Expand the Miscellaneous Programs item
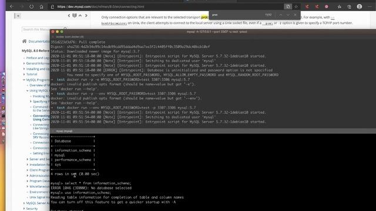 tap(28, 186)
